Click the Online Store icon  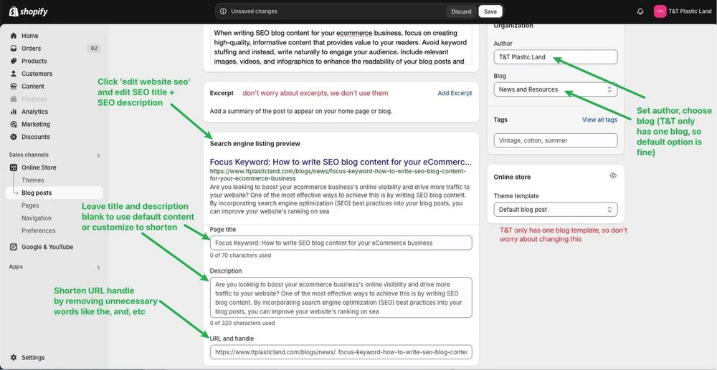click(x=13, y=167)
